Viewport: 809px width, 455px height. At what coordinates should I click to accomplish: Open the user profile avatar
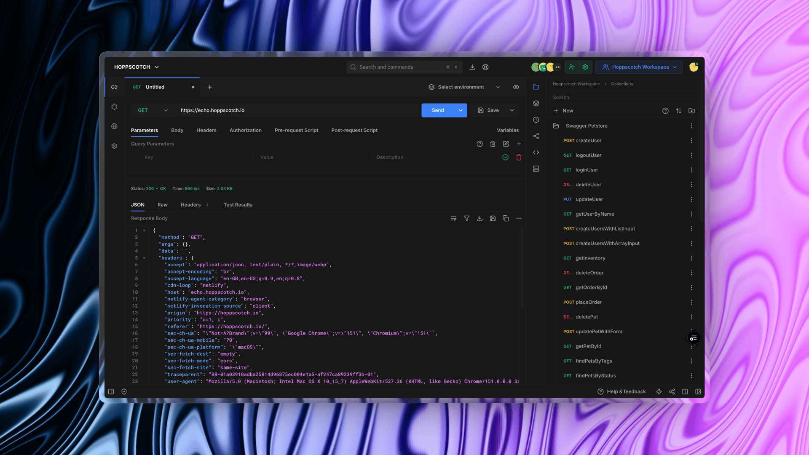[x=694, y=67]
